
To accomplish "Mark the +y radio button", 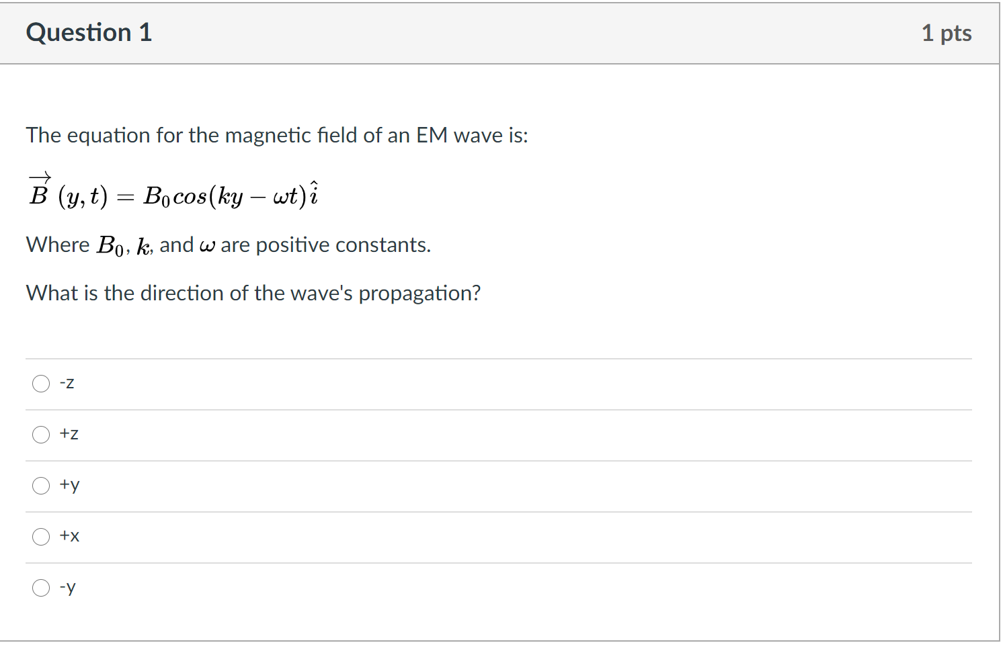I will [x=41, y=486].
